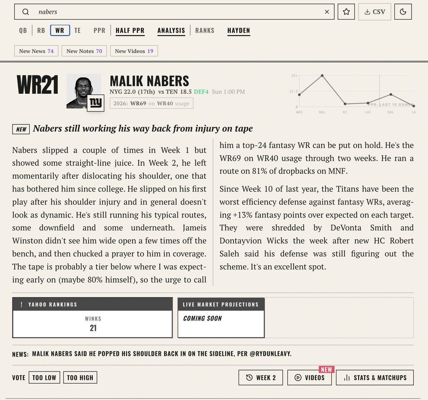Select the TE position tab

[x=77, y=30]
